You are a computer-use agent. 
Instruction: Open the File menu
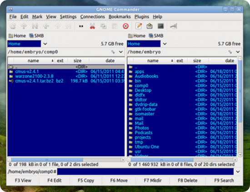(x=13, y=17)
